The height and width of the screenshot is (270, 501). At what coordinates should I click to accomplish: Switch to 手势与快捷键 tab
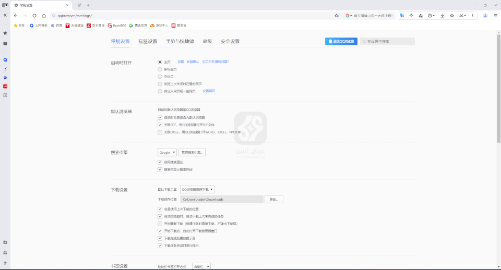180,42
